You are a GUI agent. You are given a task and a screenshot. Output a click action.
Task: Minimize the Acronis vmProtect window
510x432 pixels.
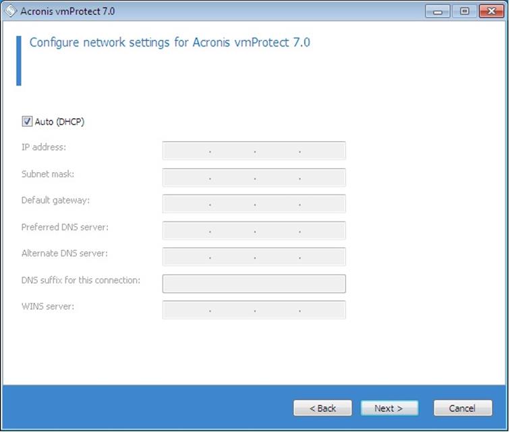pos(438,11)
